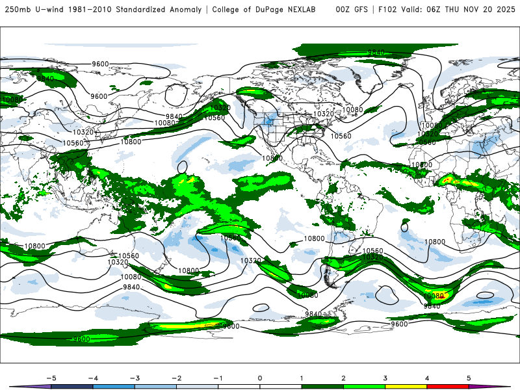Click the "250mb U-wind" title text
This screenshot has width=520, height=390.
[34, 10]
